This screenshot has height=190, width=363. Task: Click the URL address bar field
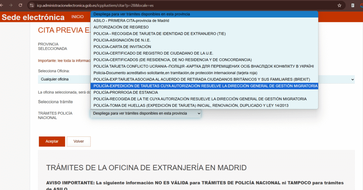tap(177, 6)
